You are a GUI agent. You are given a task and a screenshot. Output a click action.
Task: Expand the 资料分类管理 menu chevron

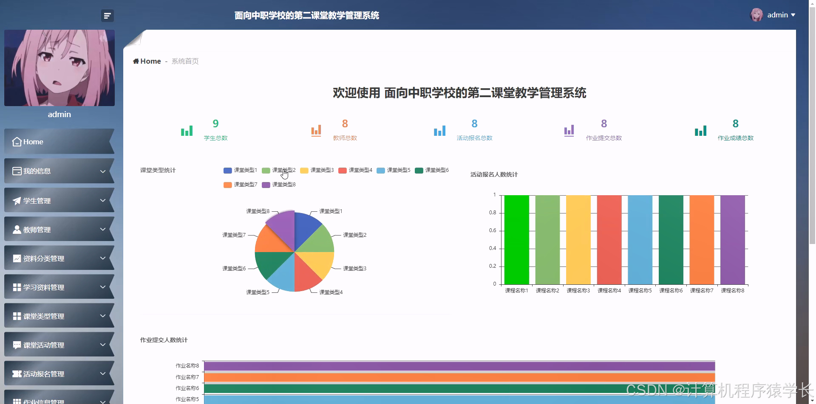(x=103, y=258)
